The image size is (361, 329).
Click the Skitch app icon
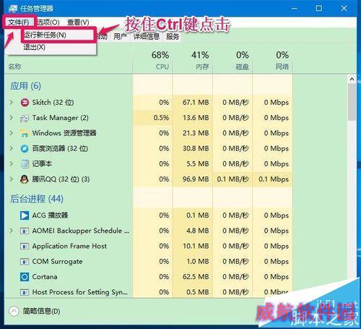click(x=25, y=103)
